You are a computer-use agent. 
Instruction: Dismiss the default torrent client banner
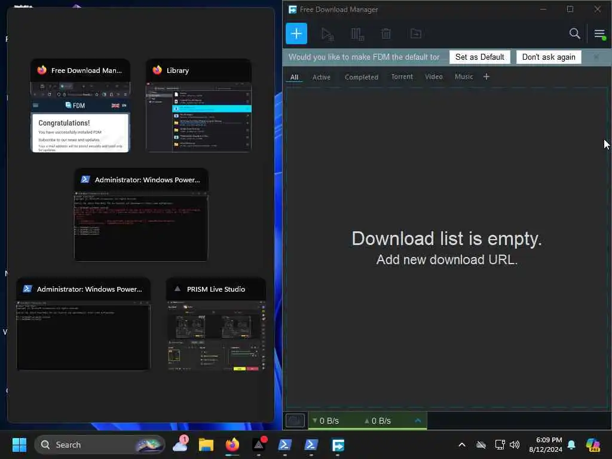click(x=596, y=57)
